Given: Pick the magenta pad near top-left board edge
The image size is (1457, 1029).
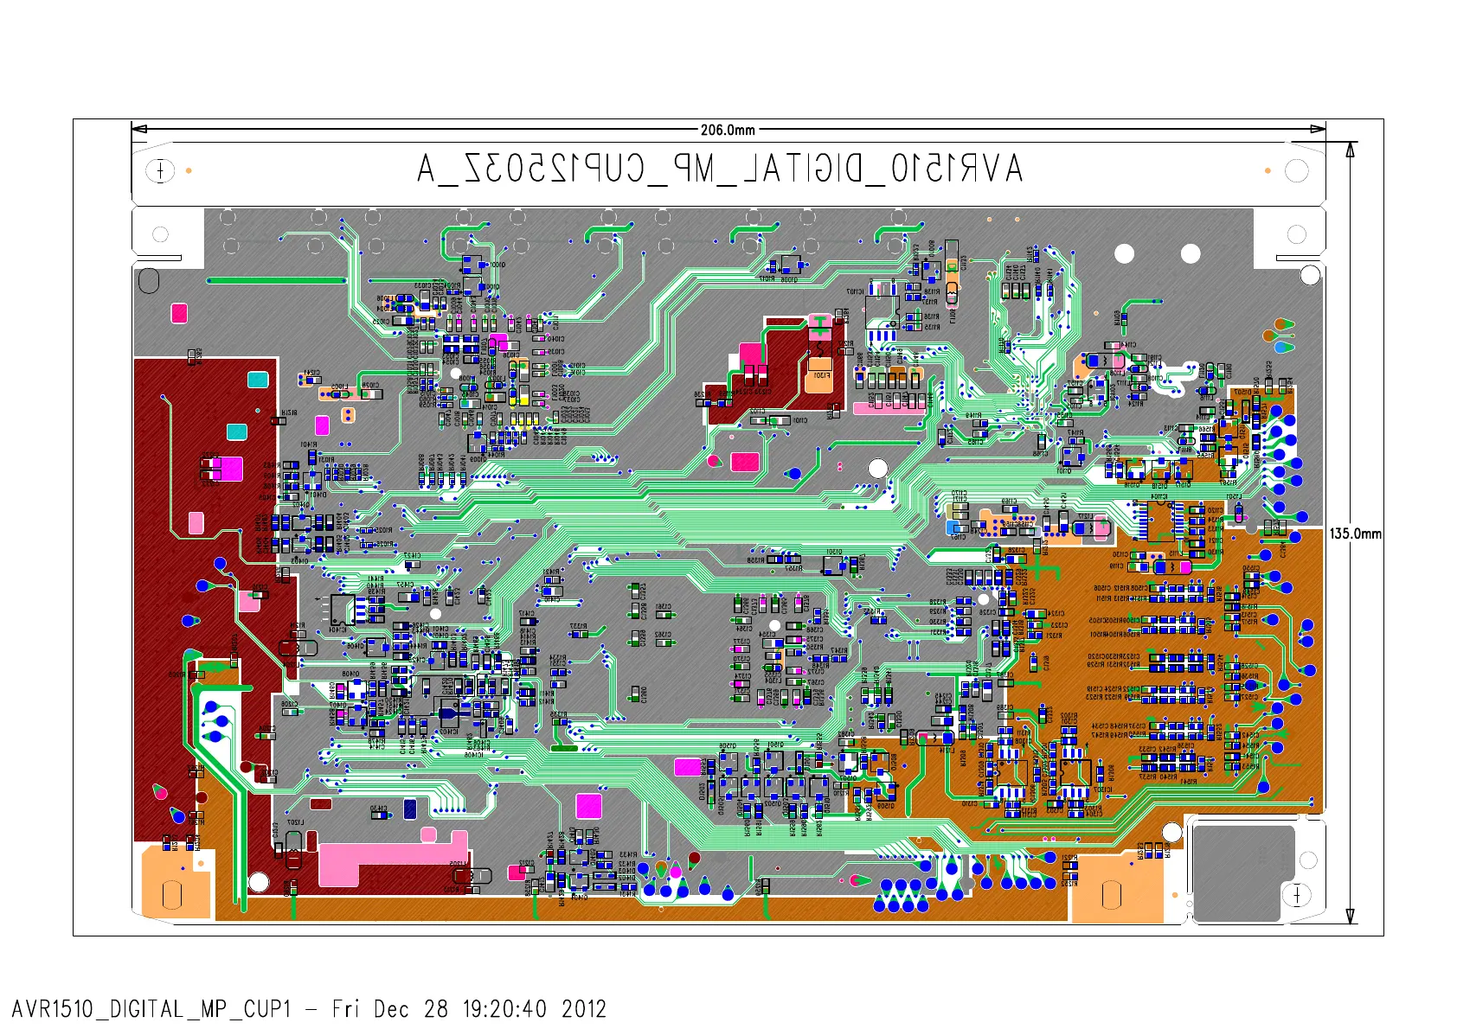Looking at the screenshot, I should coord(179,312).
